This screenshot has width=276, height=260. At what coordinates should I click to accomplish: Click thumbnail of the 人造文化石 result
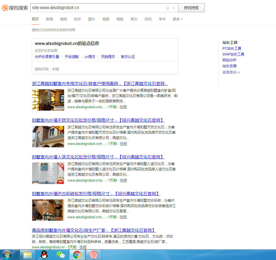48,173
